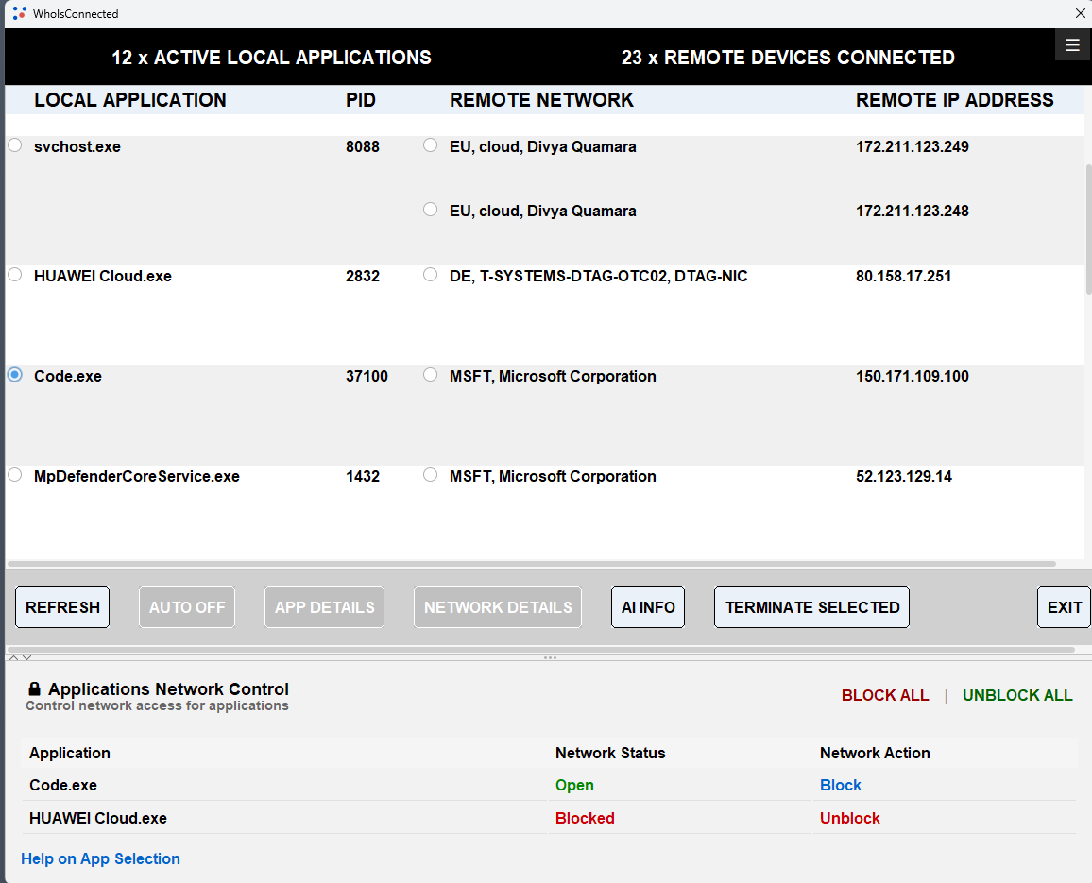Select remote radio for IP 150.171.109.100

coord(431,375)
